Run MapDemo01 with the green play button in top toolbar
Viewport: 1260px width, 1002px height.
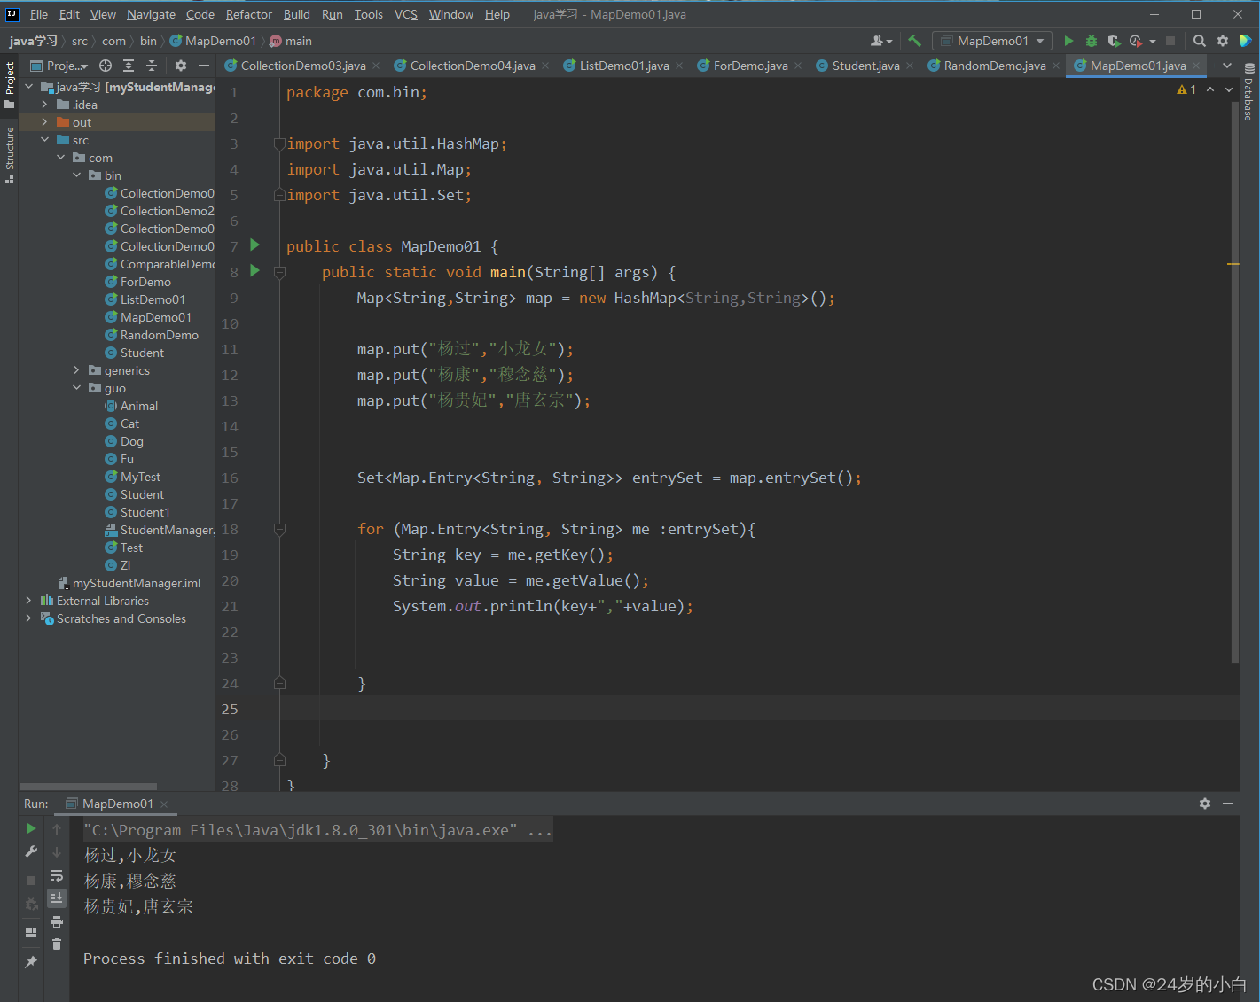point(1068,41)
